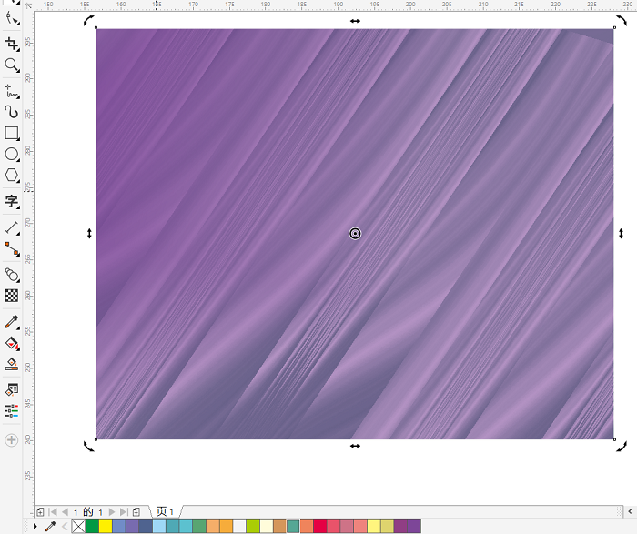The image size is (637, 534).
Task: Select the Polygon tool
Action: coord(11,176)
